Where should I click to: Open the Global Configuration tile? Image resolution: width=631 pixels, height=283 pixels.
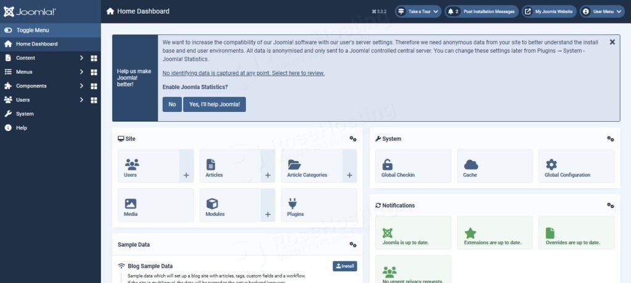point(577,166)
